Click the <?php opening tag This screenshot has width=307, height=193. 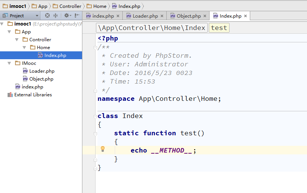[x=108, y=38]
